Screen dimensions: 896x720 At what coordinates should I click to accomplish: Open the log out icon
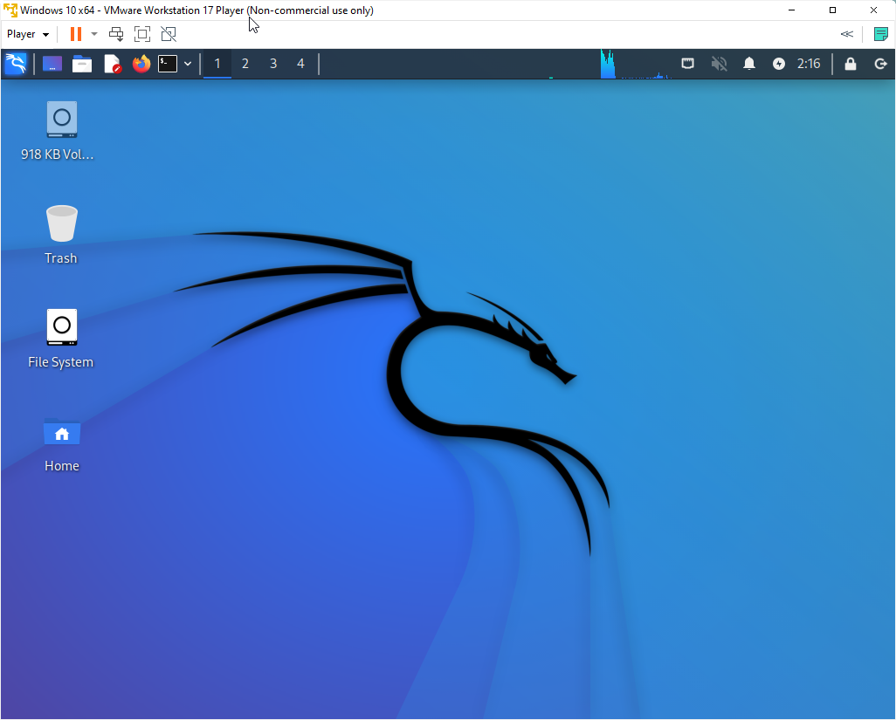tap(880, 64)
